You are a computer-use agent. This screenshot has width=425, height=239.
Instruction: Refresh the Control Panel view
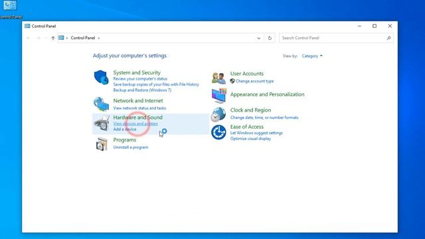tap(270, 38)
